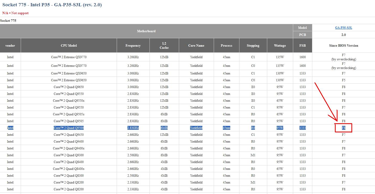Click the 'PCB' header label
This screenshot has height=194, width=375.
(x=302, y=35)
